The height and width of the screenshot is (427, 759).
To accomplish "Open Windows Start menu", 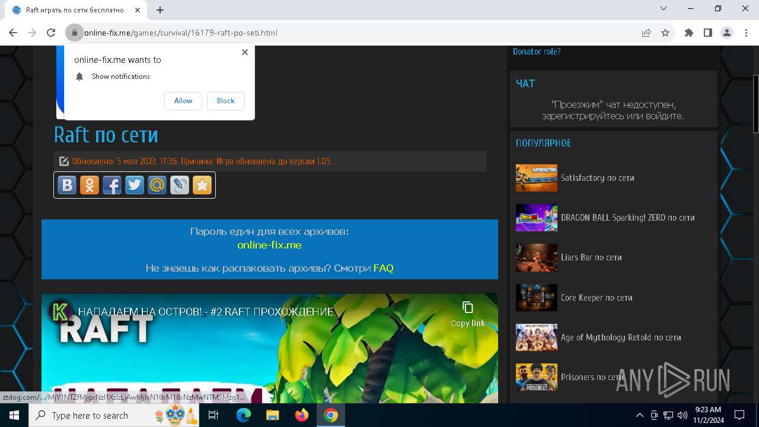I will 14,415.
